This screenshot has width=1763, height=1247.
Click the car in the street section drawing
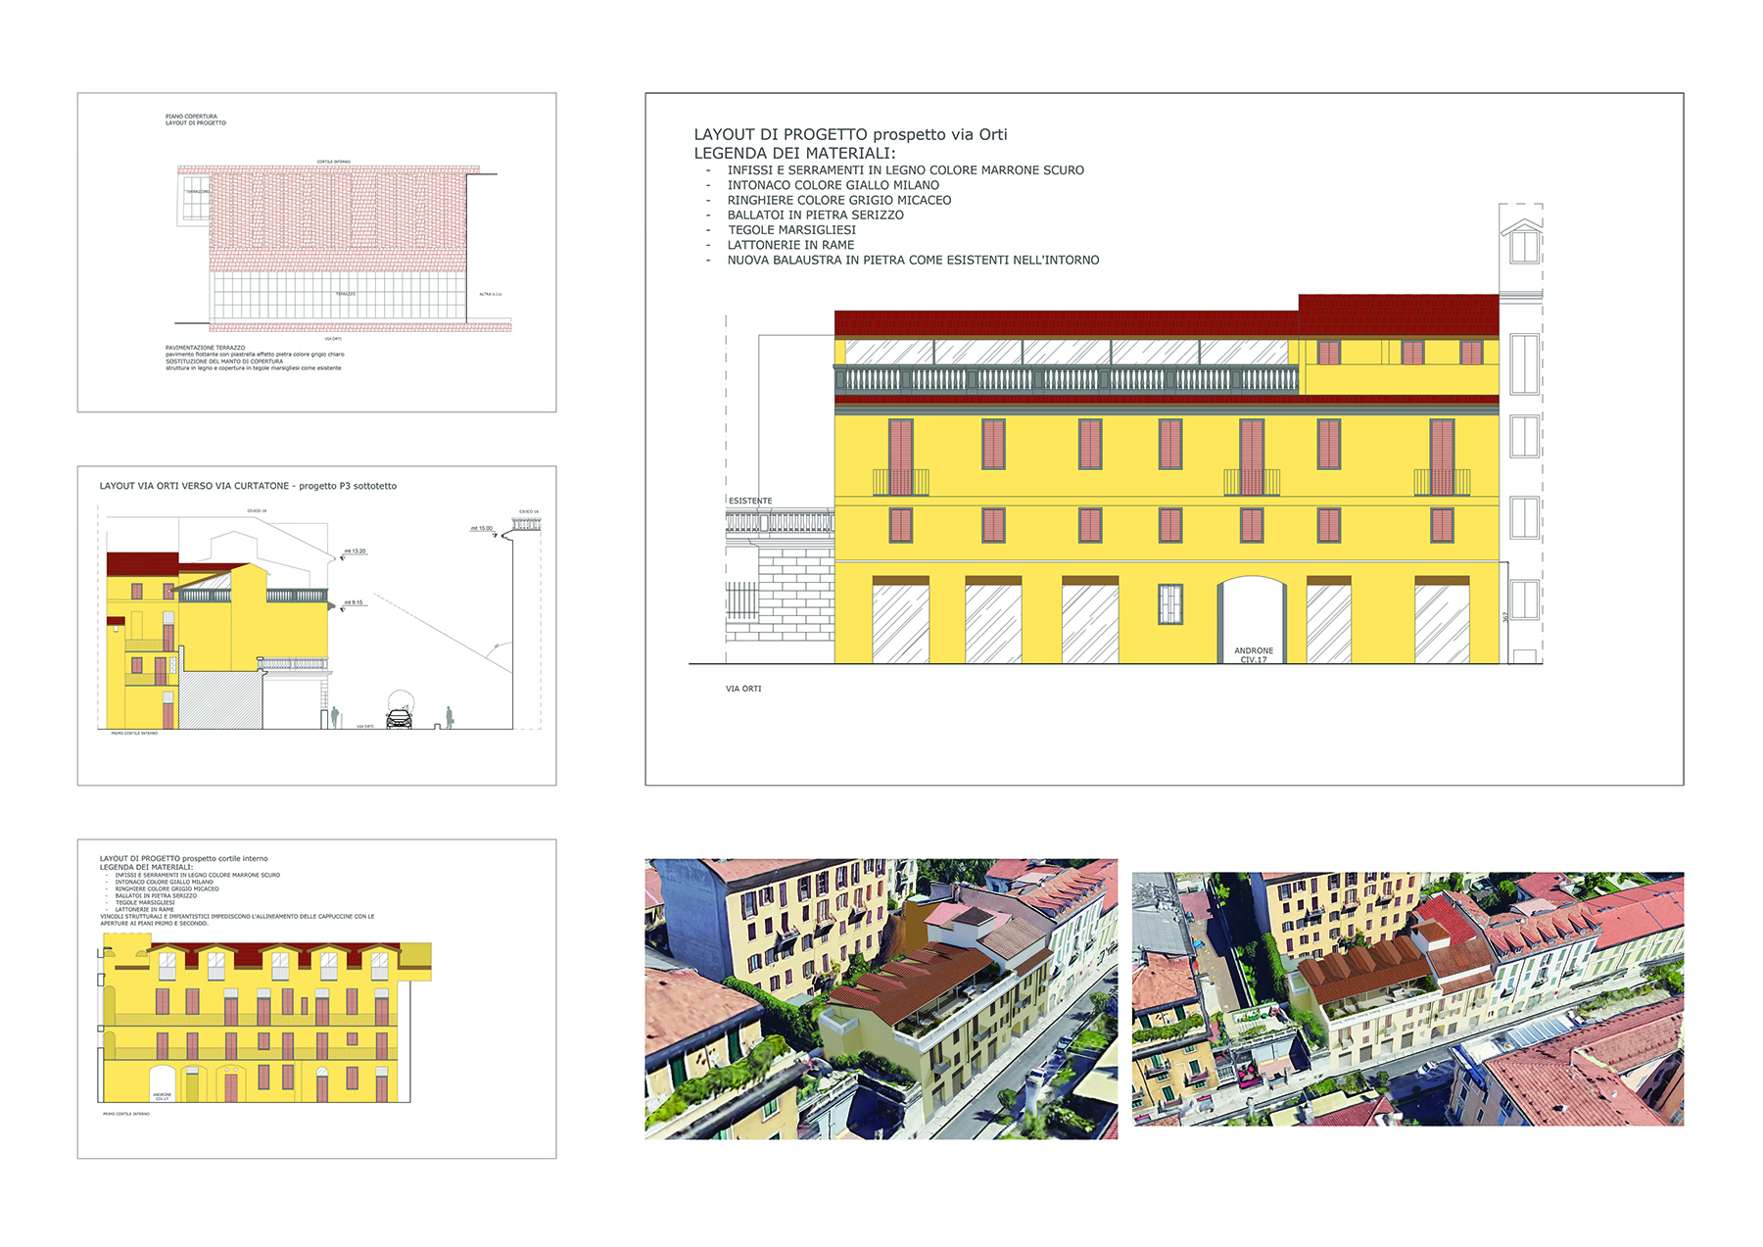pyautogui.click(x=399, y=719)
